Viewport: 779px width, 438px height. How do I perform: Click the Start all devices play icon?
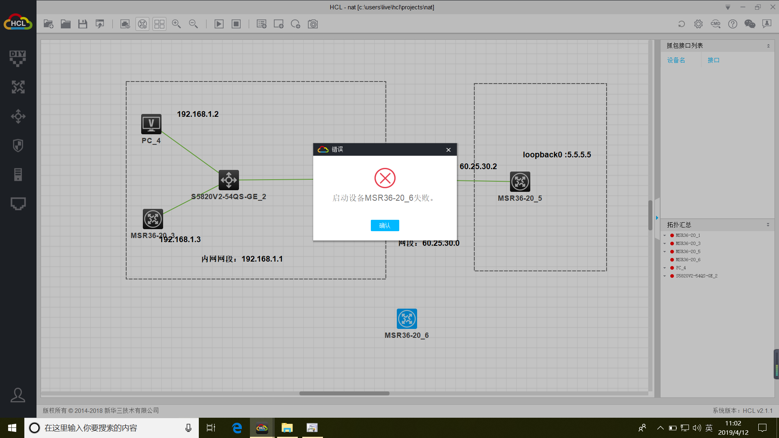coord(219,24)
